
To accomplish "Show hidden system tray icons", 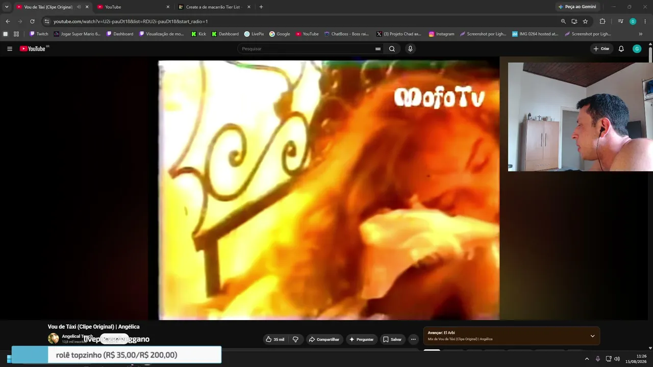I will [x=587, y=359].
